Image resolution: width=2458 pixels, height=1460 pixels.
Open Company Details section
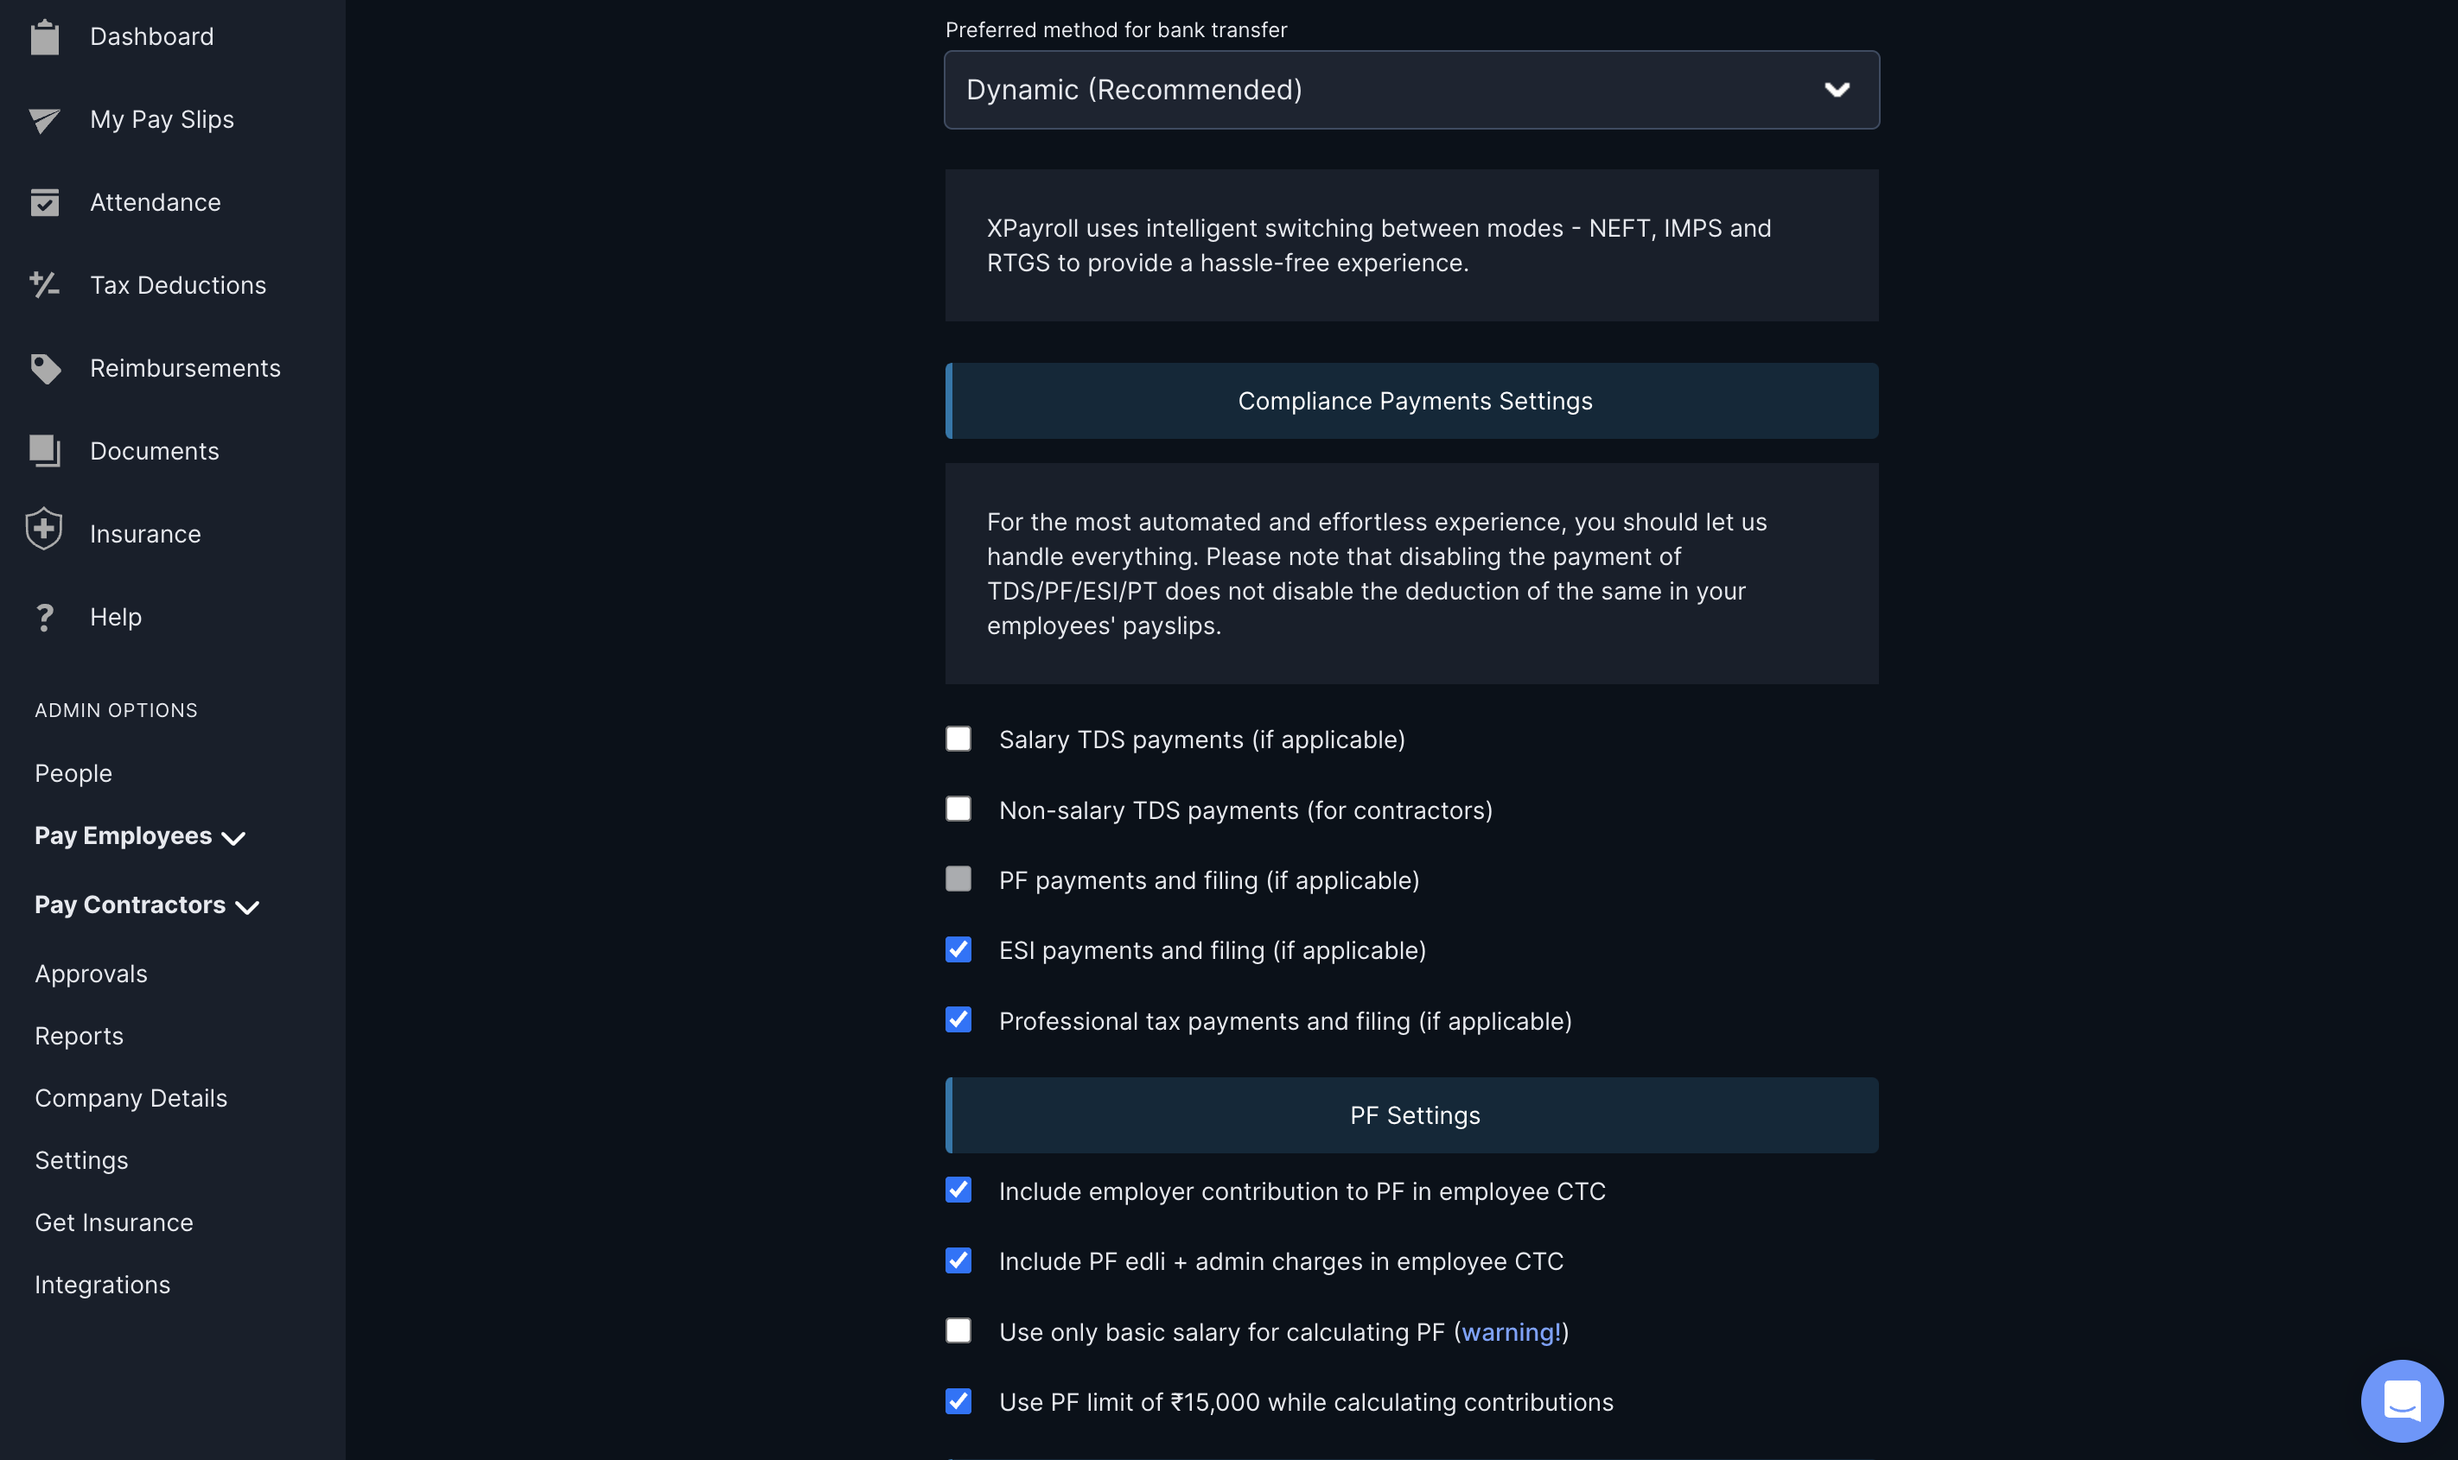(131, 1097)
